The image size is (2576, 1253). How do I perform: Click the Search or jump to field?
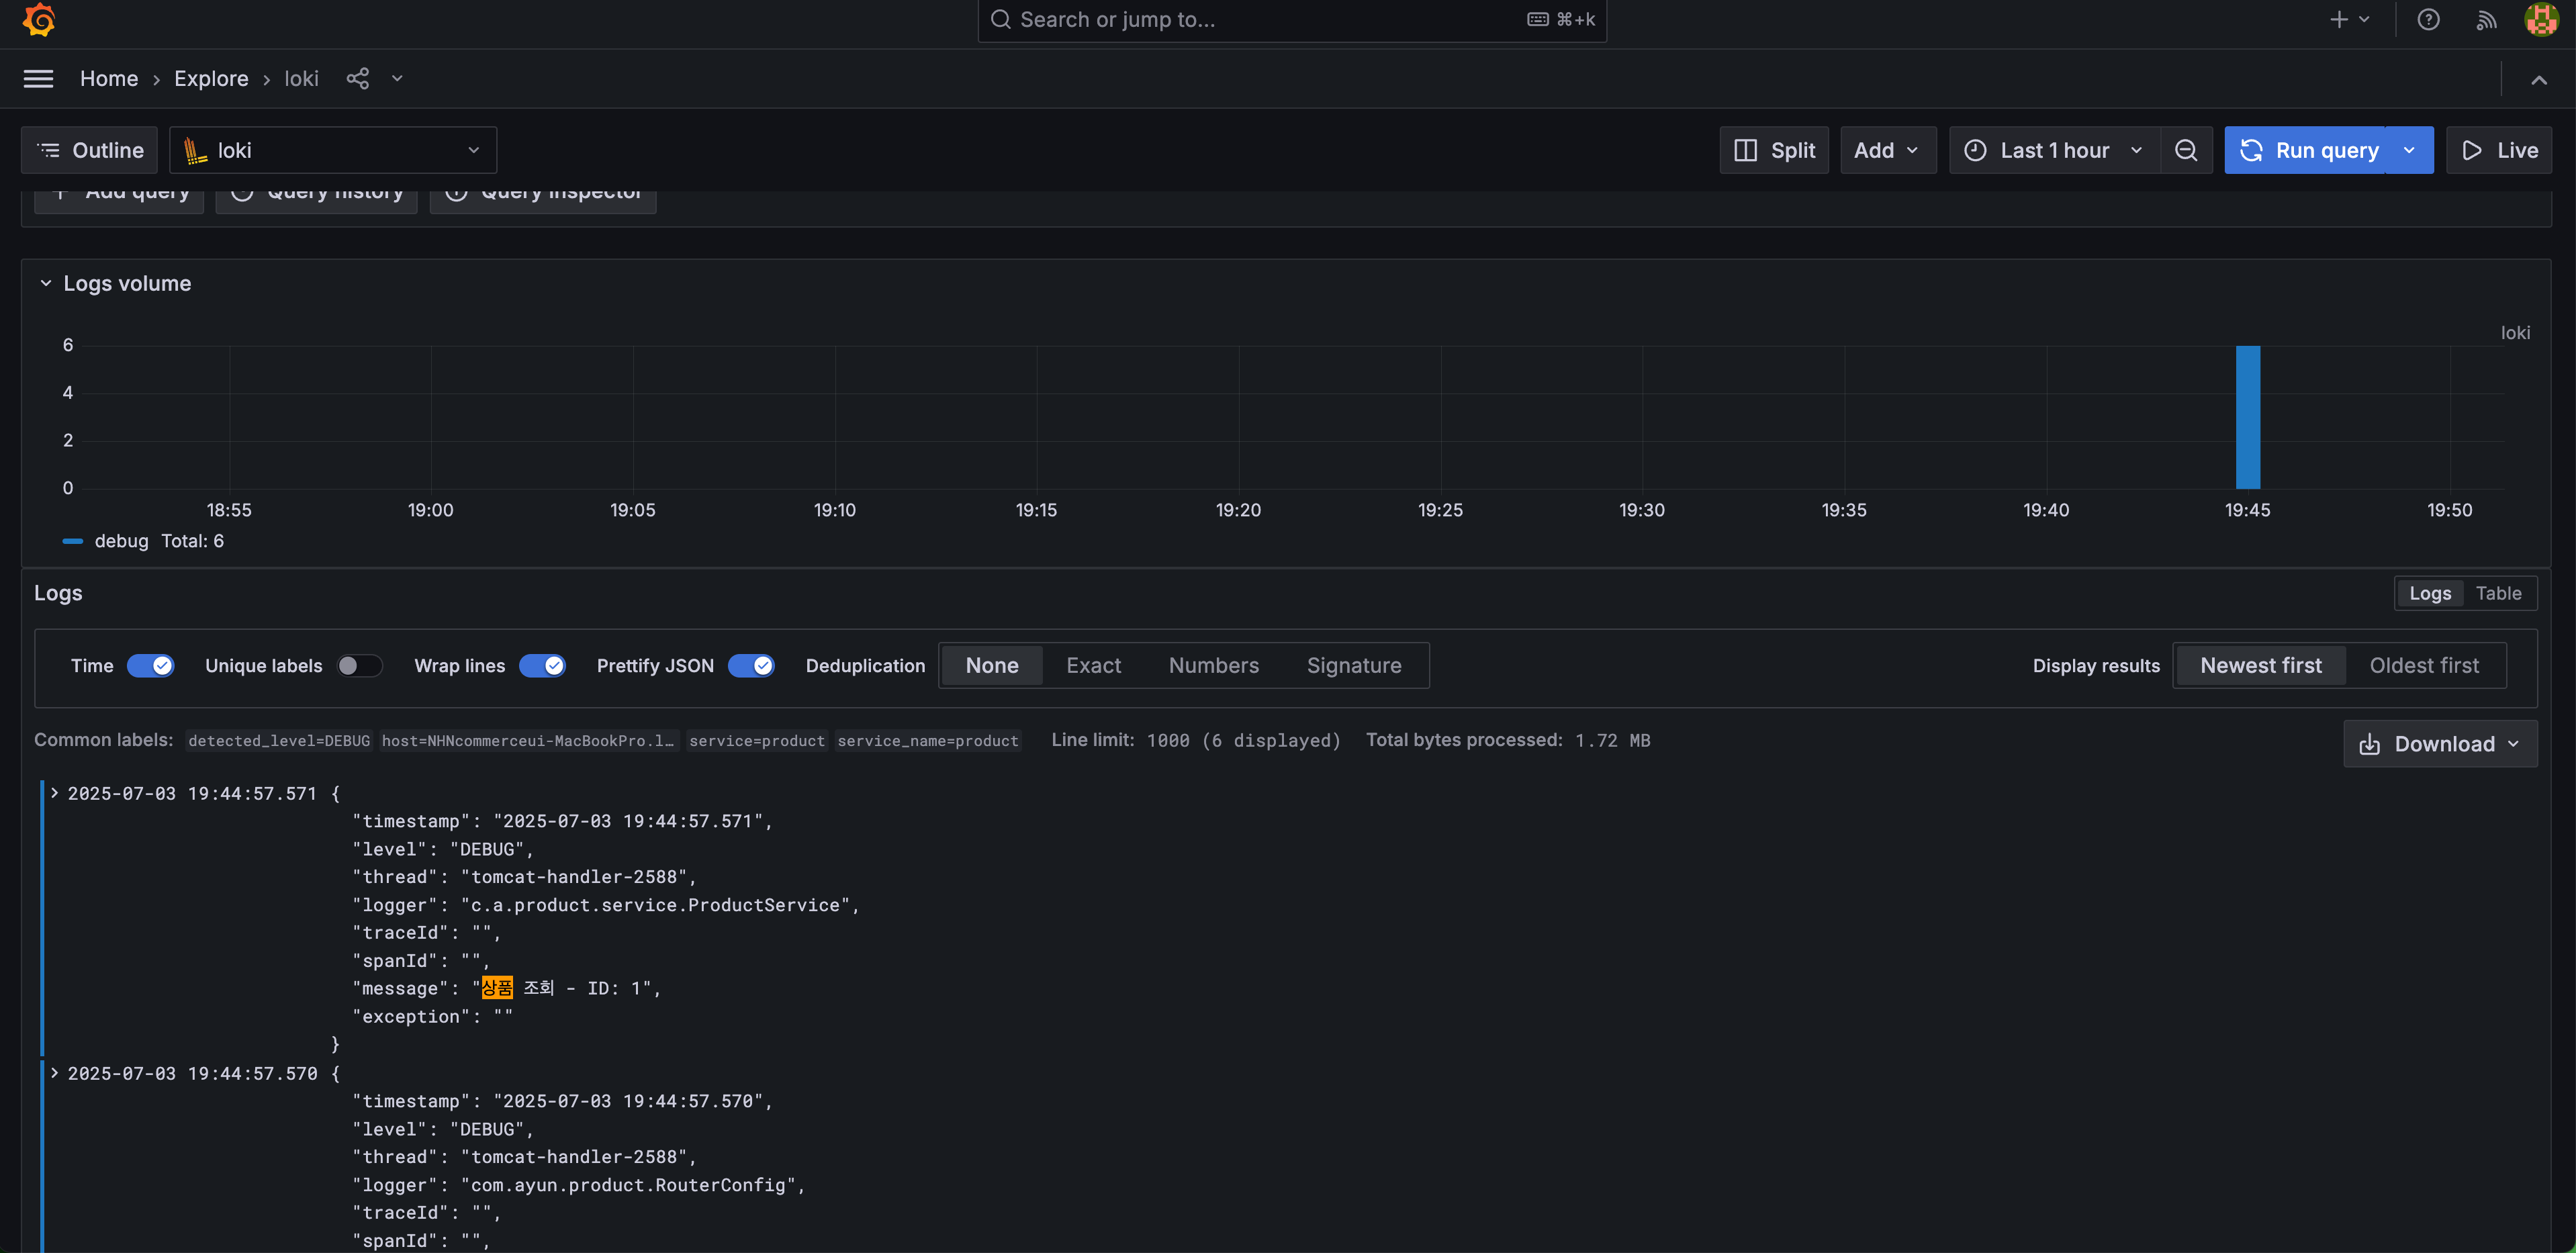pos(1291,19)
